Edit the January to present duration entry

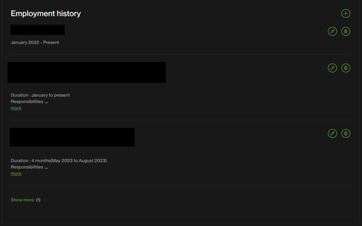click(332, 68)
